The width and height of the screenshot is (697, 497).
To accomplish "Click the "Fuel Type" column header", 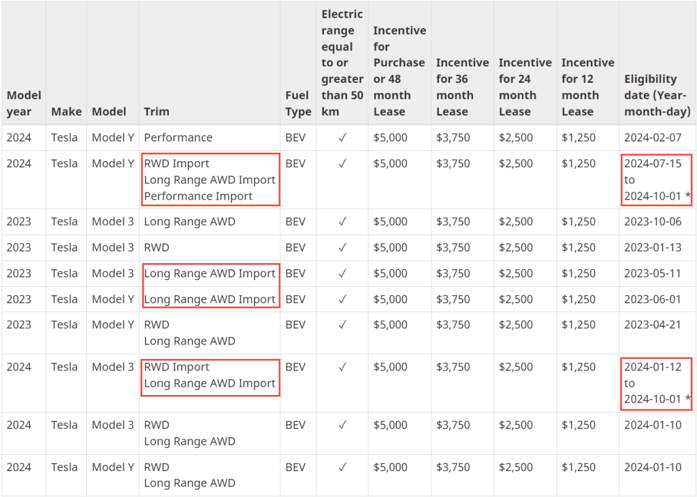I will click(298, 103).
